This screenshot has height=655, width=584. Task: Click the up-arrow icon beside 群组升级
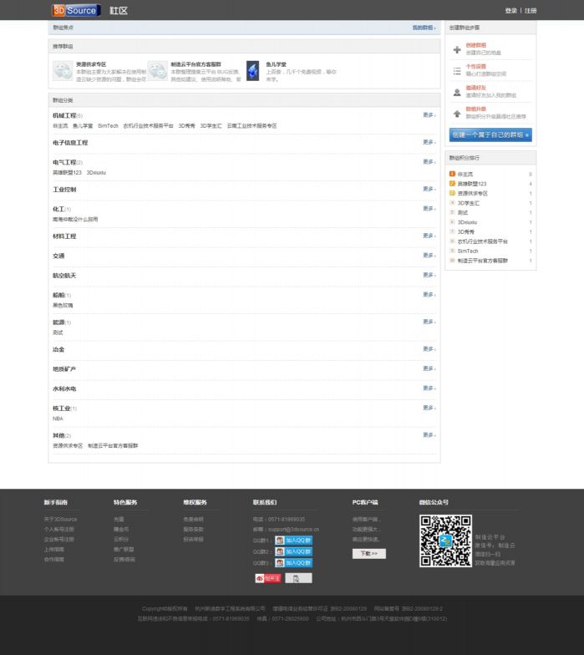[457, 114]
